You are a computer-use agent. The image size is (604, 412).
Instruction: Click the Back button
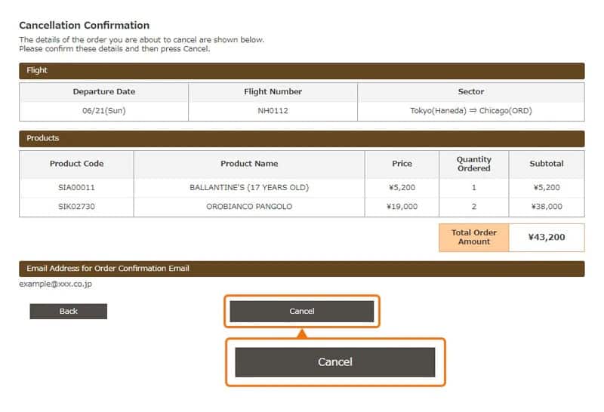point(69,311)
